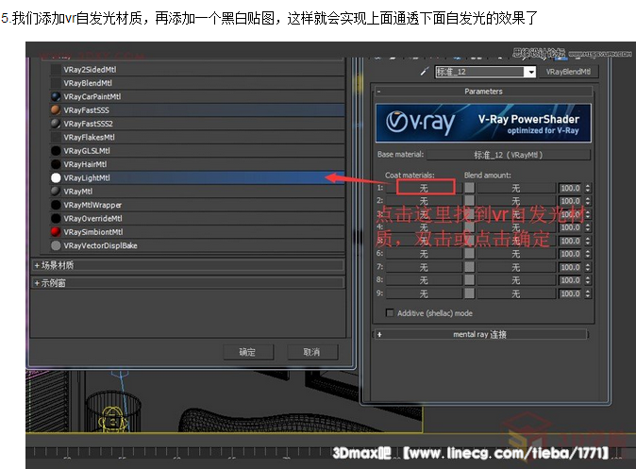Click the VRayFastSSS orange sphere icon
The image size is (636, 469).
tap(56, 110)
